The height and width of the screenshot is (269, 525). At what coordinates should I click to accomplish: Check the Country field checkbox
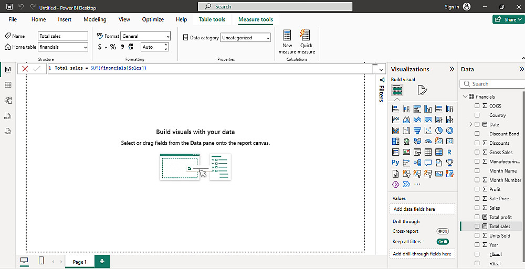[x=477, y=115]
